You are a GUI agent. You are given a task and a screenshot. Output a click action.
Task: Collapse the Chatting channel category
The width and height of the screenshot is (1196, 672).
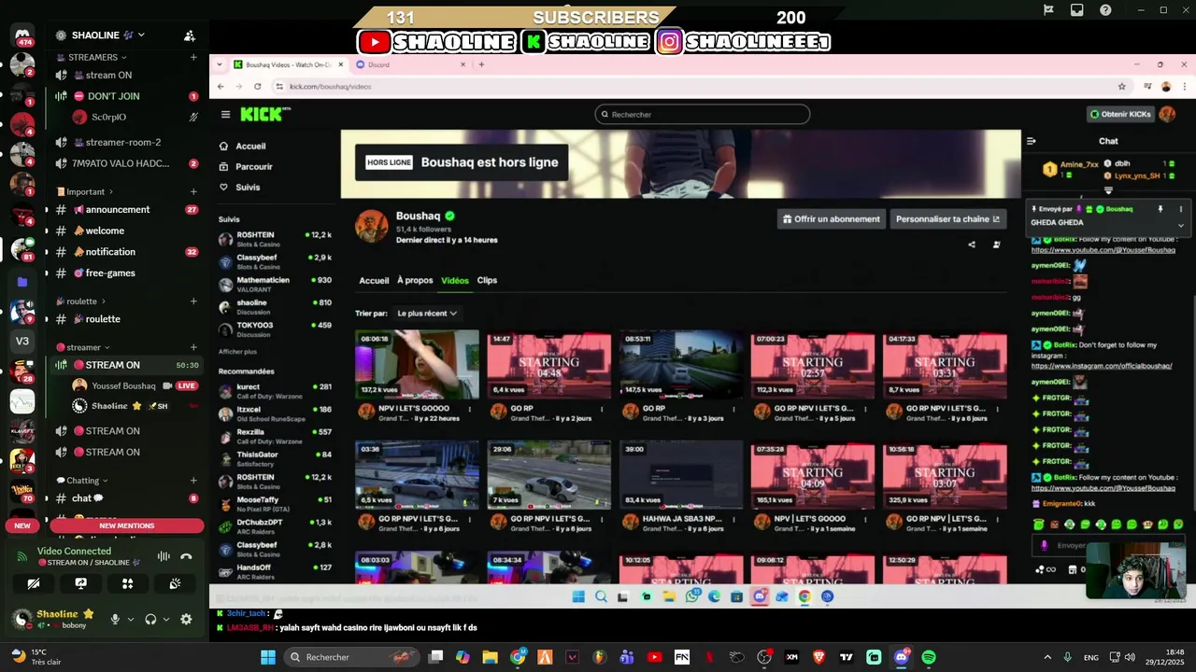(x=82, y=481)
